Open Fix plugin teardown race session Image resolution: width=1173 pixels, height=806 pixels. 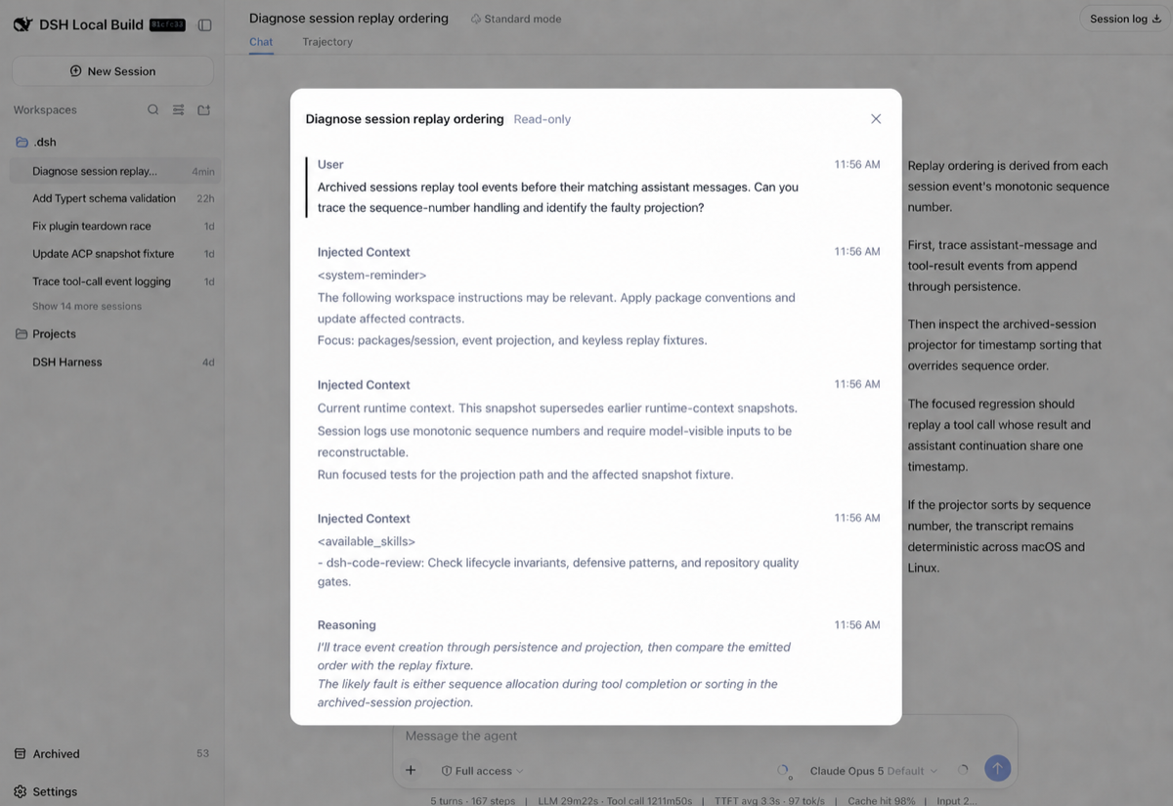point(115,226)
